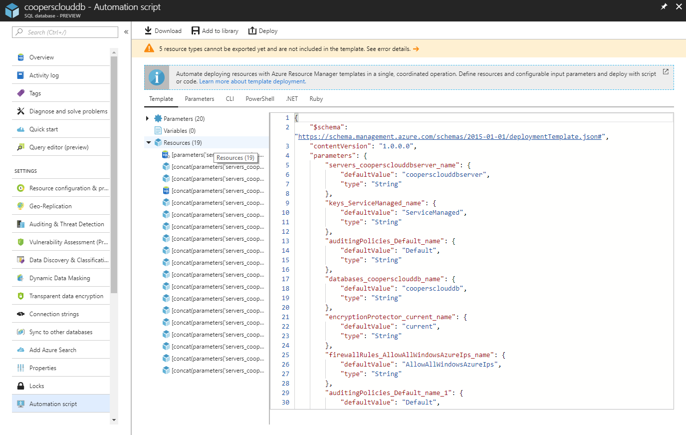Viewport: 686px width, 435px height.
Task: Click line number 1 in the editor
Action: coord(287,117)
